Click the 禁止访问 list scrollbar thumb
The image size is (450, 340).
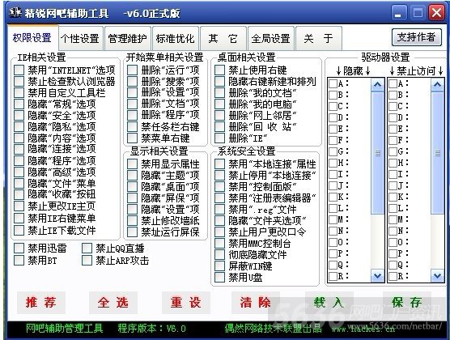[437, 153]
